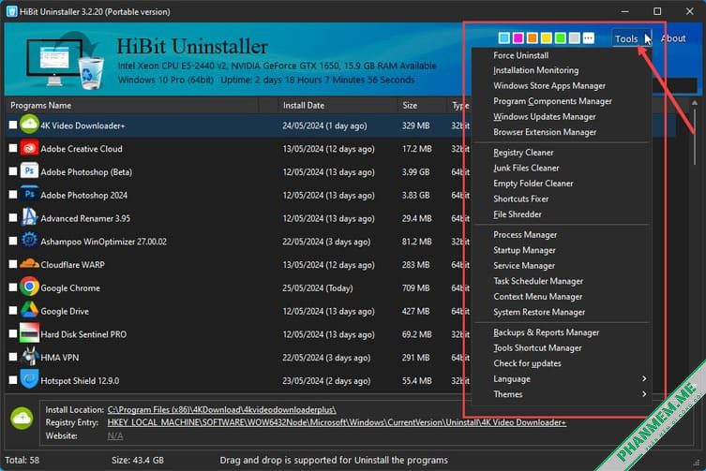The height and width of the screenshot is (471, 706).
Task: Pick the orange color swatch
Action: click(x=532, y=38)
